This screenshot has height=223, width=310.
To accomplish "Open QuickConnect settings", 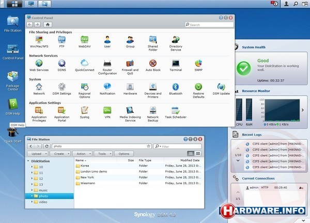I will (x=84, y=65).
